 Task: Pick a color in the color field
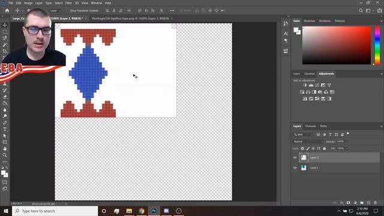point(337,46)
